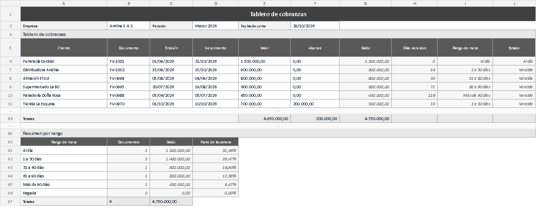Click the summary total documents count '6'
Image resolution: width=541 pixels, height=211 pixels.
tap(129, 202)
